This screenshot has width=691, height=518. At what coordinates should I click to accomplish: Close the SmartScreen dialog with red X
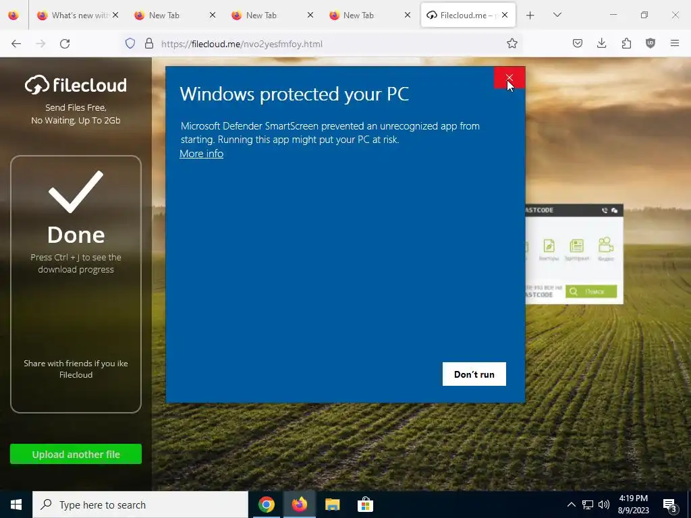pyautogui.click(x=509, y=78)
